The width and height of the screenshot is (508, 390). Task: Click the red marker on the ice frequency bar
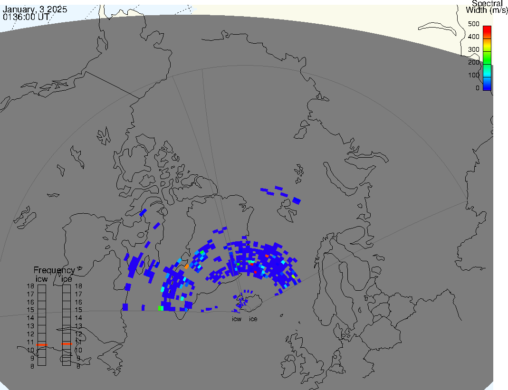pyautogui.click(x=67, y=343)
